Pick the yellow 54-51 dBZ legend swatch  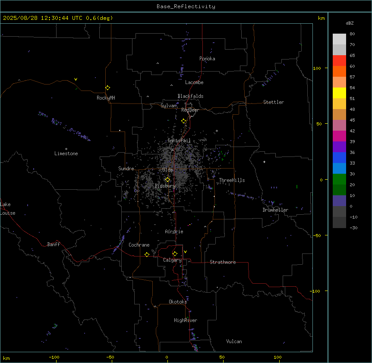(x=339, y=93)
